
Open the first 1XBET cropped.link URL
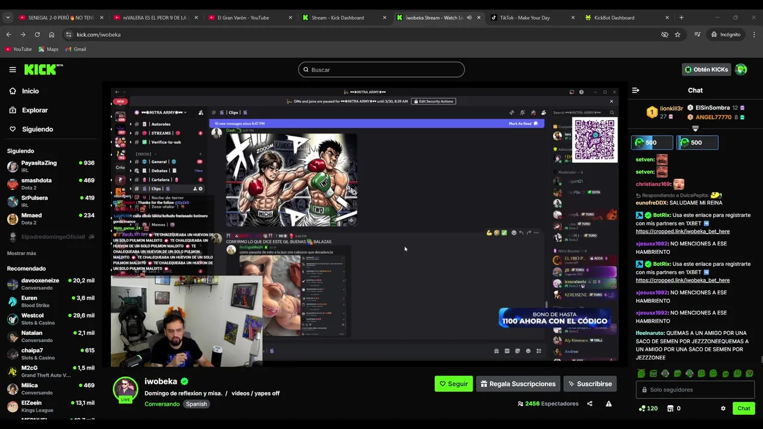point(683,231)
